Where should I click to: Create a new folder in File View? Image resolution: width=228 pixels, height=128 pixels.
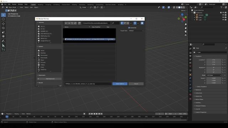pyautogui.click(x=79, y=23)
